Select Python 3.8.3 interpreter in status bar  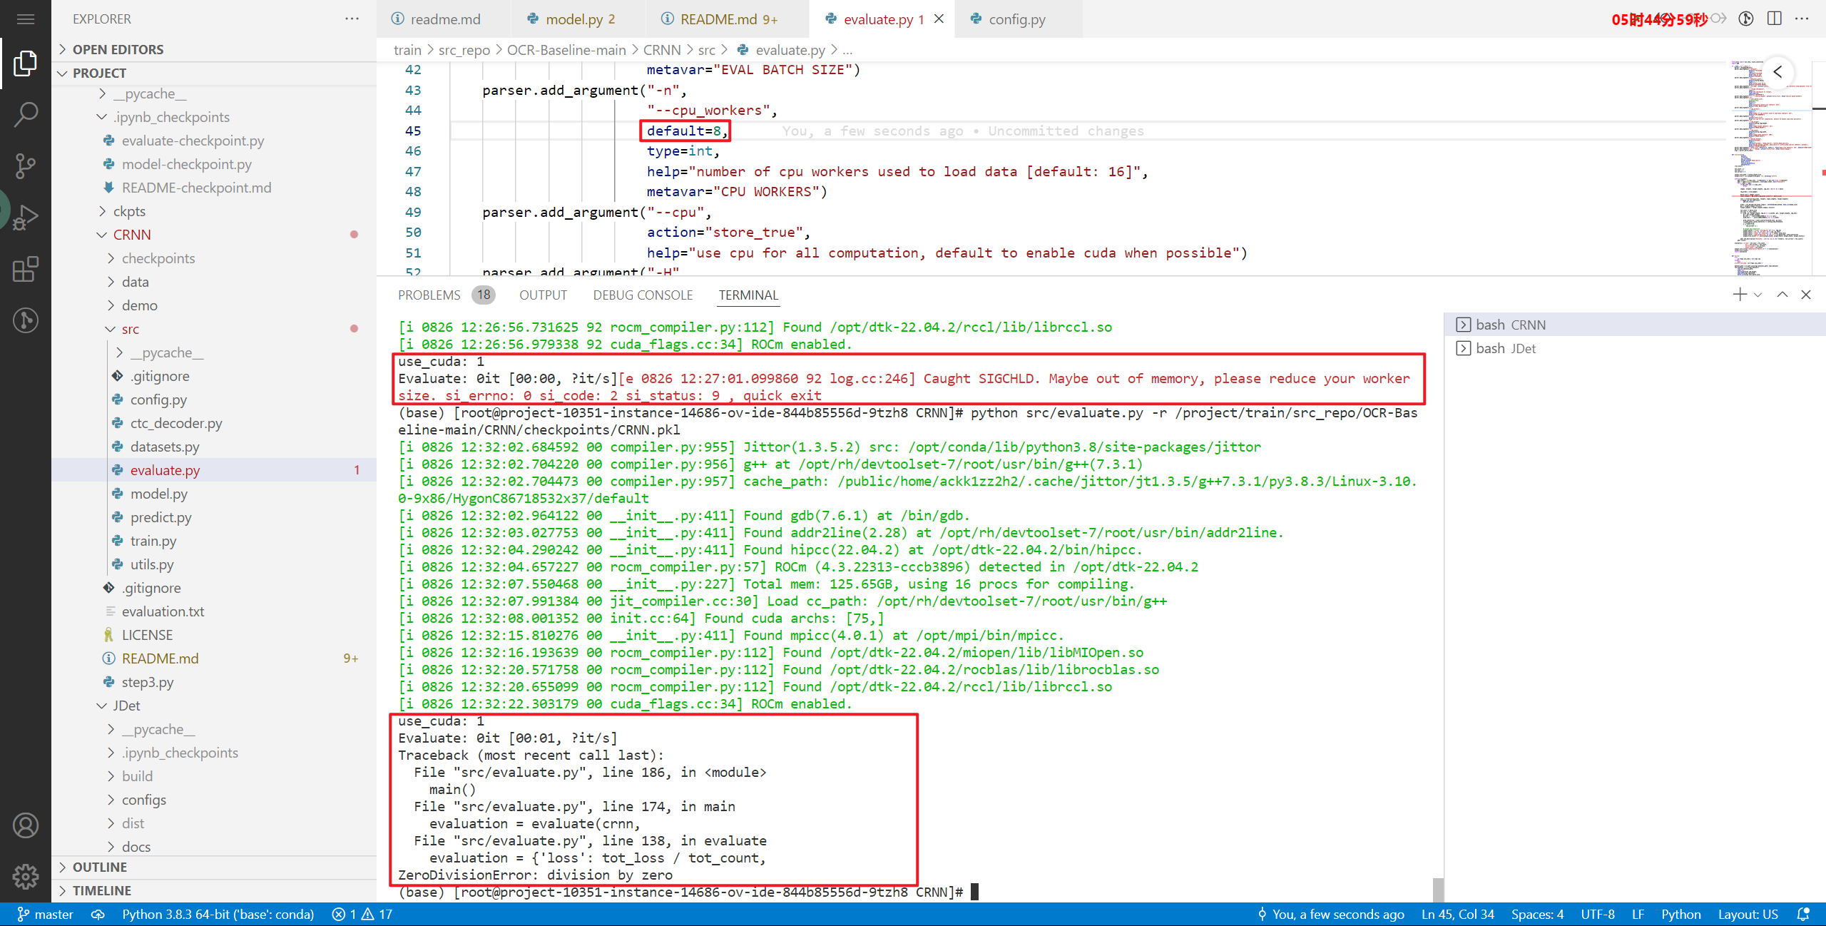(x=218, y=914)
